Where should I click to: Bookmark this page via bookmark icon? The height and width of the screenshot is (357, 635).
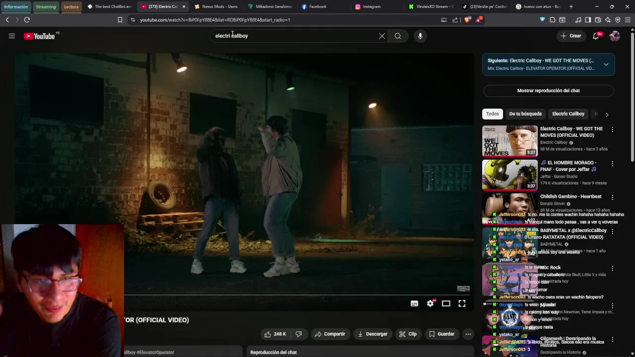tap(120, 20)
